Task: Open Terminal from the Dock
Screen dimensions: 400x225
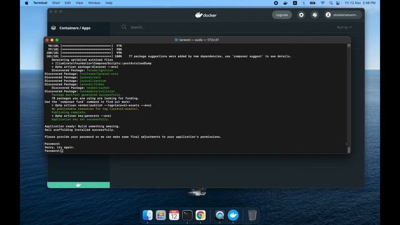Action: 187,215
